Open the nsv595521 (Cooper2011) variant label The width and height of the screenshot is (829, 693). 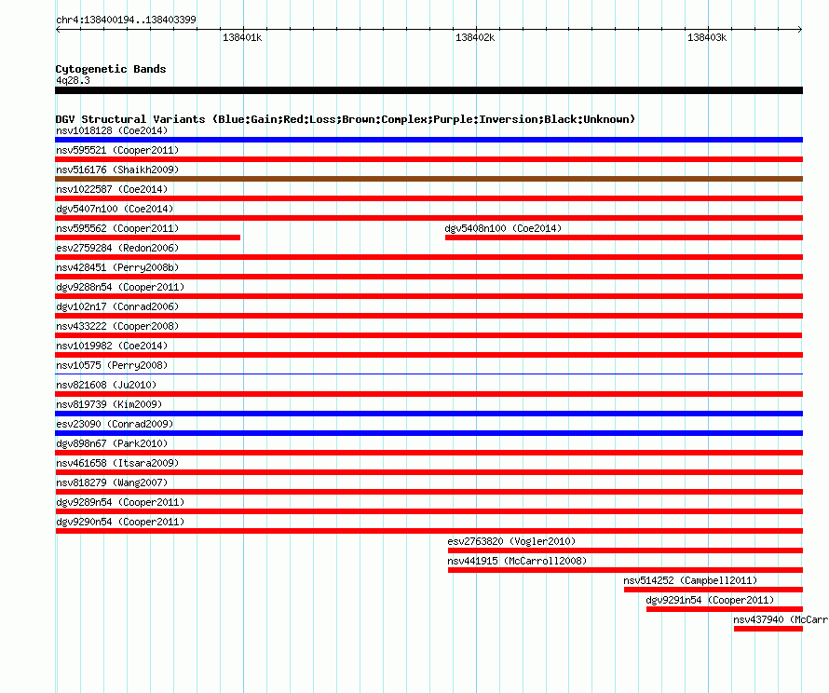(x=117, y=150)
